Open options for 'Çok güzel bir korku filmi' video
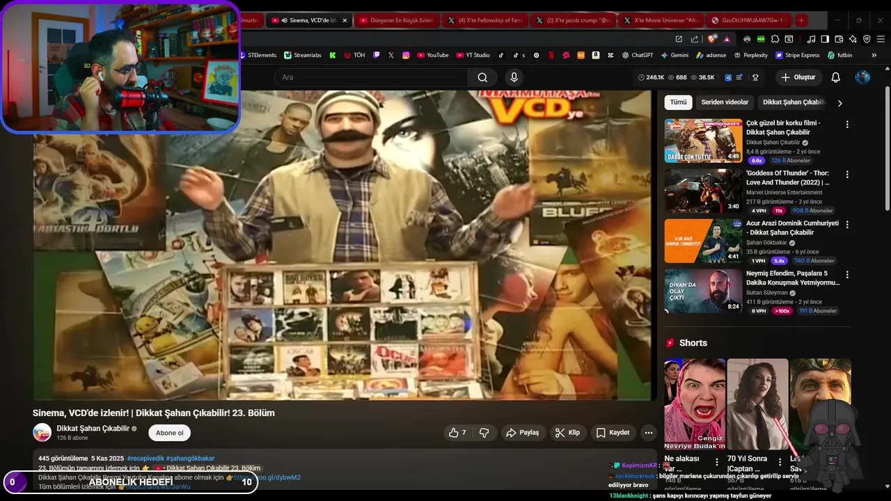 (847, 124)
